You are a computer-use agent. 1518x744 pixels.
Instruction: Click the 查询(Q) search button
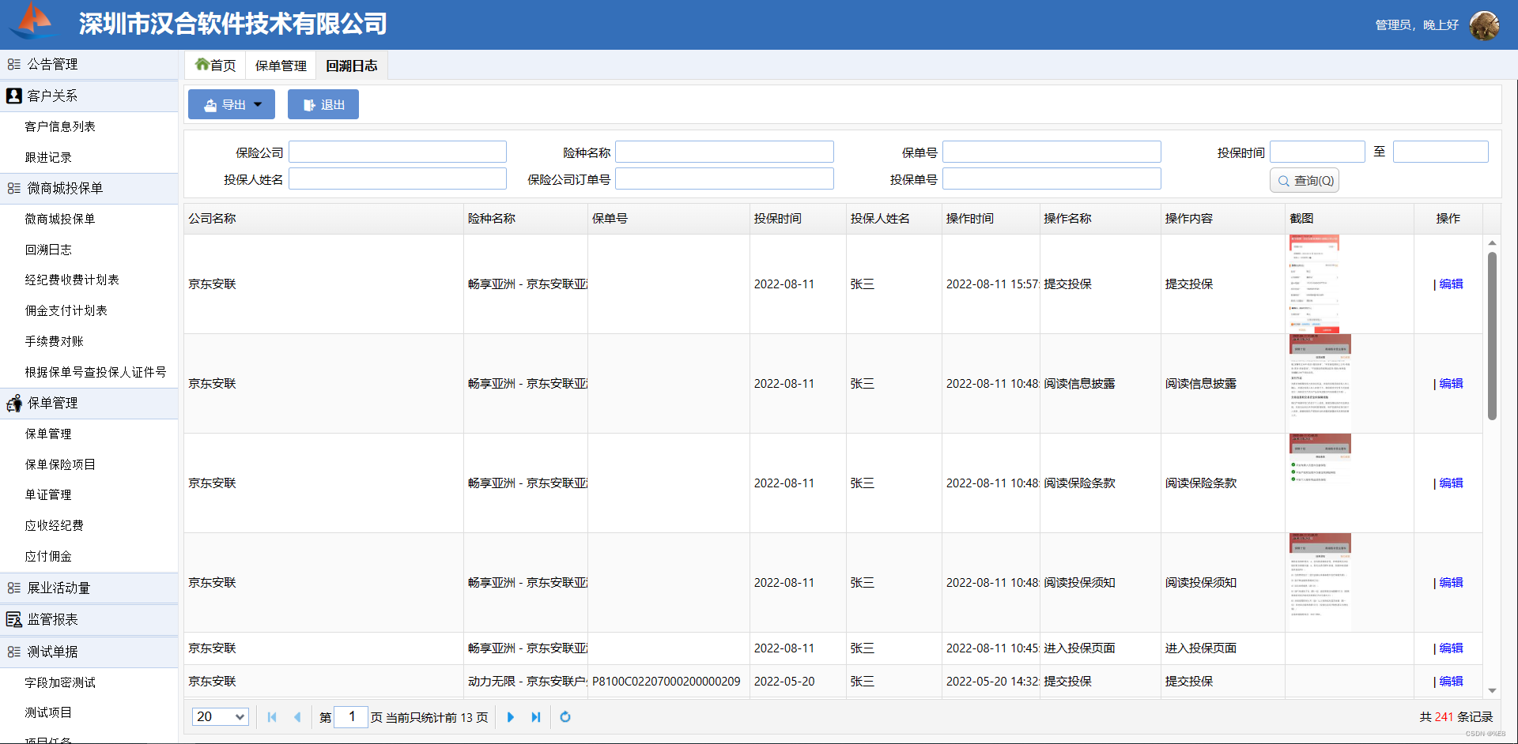[1305, 181]
